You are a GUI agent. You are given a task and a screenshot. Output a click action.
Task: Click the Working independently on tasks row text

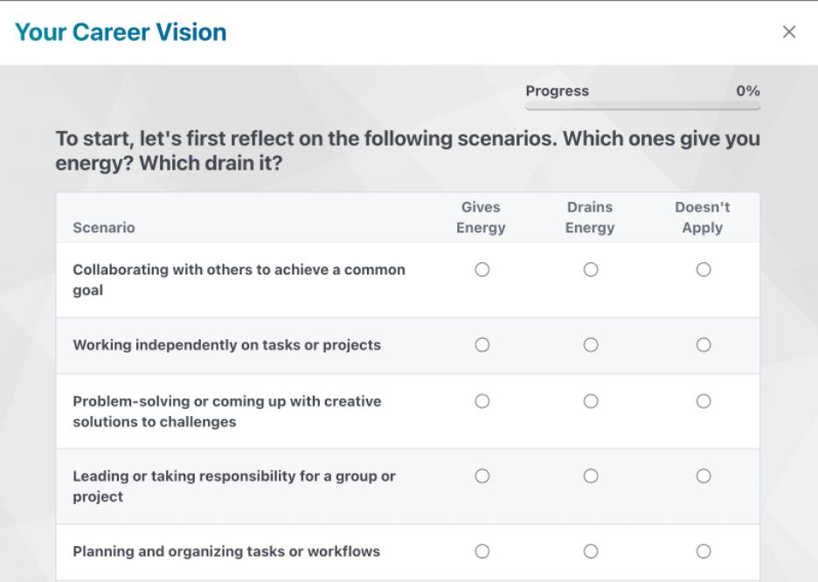(x=226, y=344)
